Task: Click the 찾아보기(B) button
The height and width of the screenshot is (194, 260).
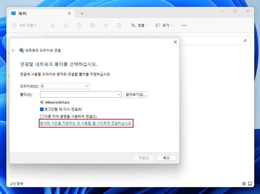Action: [136, 94]
